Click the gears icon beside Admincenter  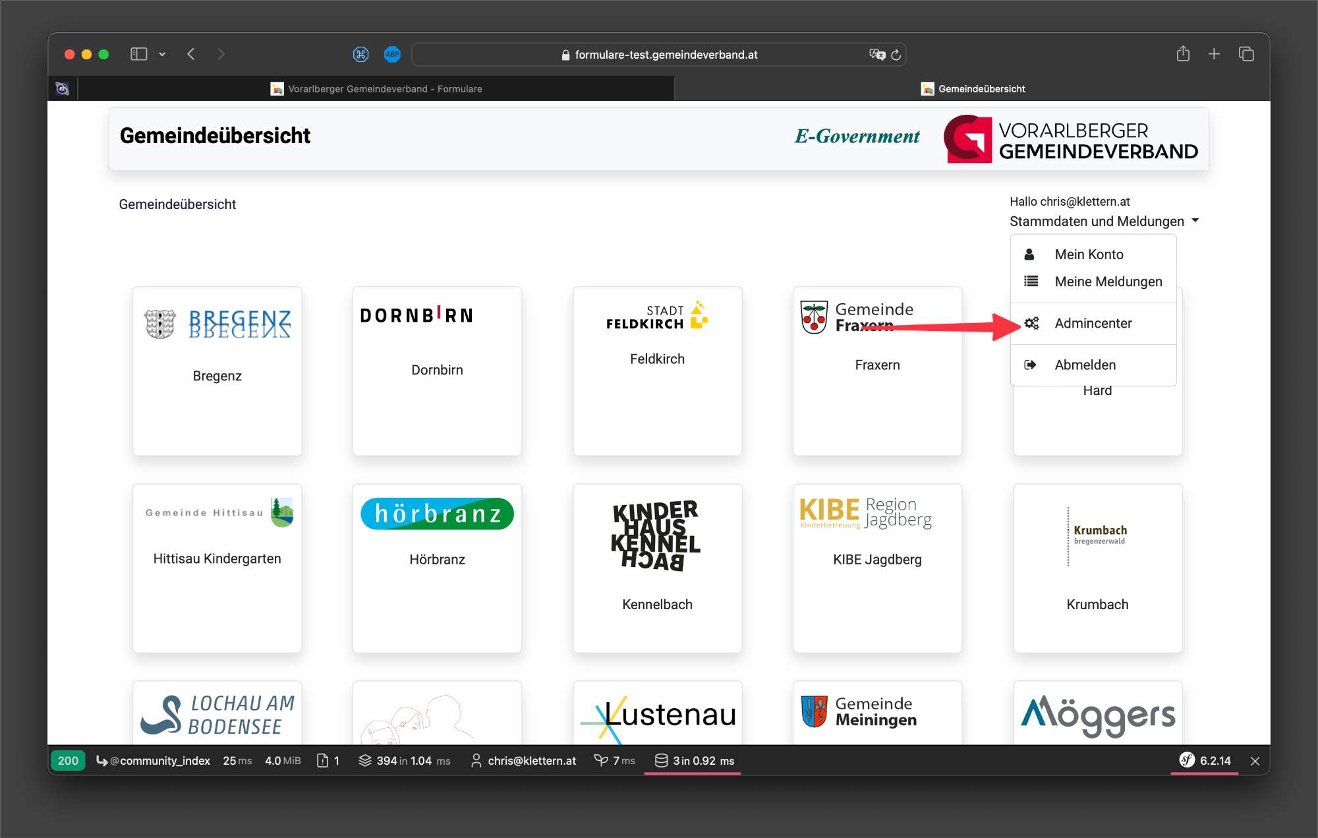(x=1031, y=323)
